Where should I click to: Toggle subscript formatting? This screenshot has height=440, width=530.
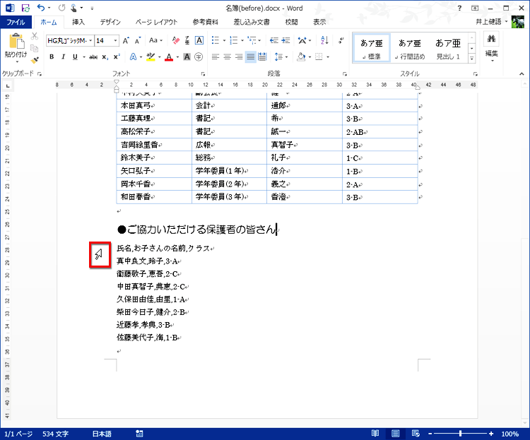[x=105, y=57]
